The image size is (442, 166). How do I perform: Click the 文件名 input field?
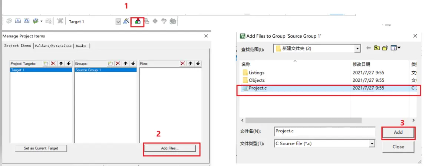pos(325,131)
